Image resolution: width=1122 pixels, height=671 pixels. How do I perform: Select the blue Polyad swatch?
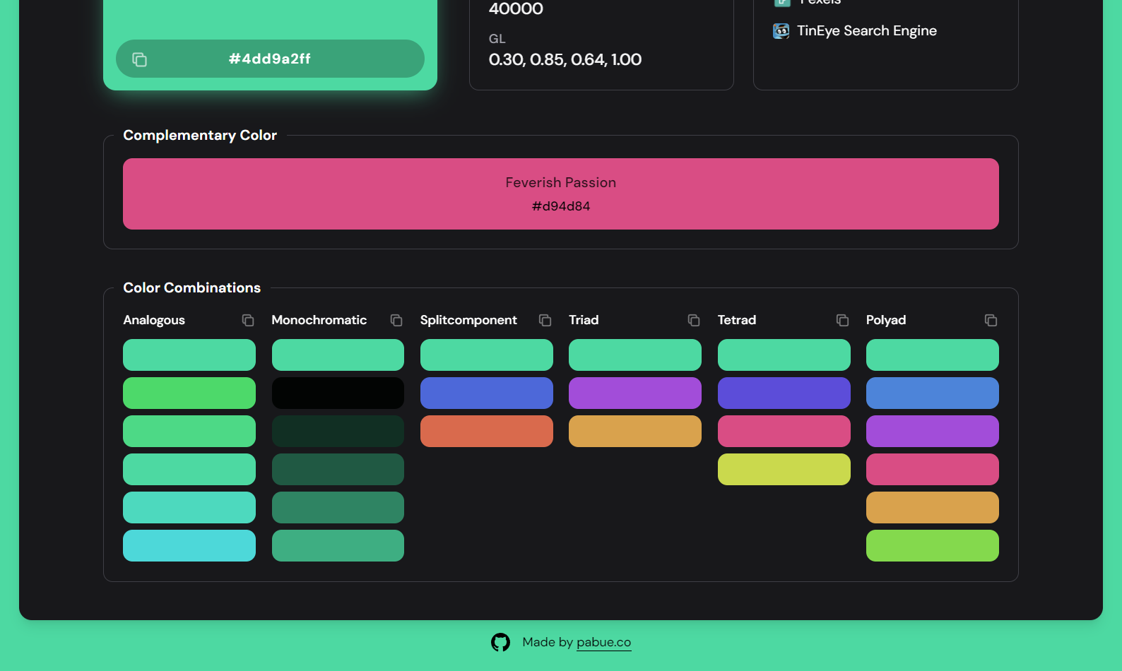pos(933,393)
